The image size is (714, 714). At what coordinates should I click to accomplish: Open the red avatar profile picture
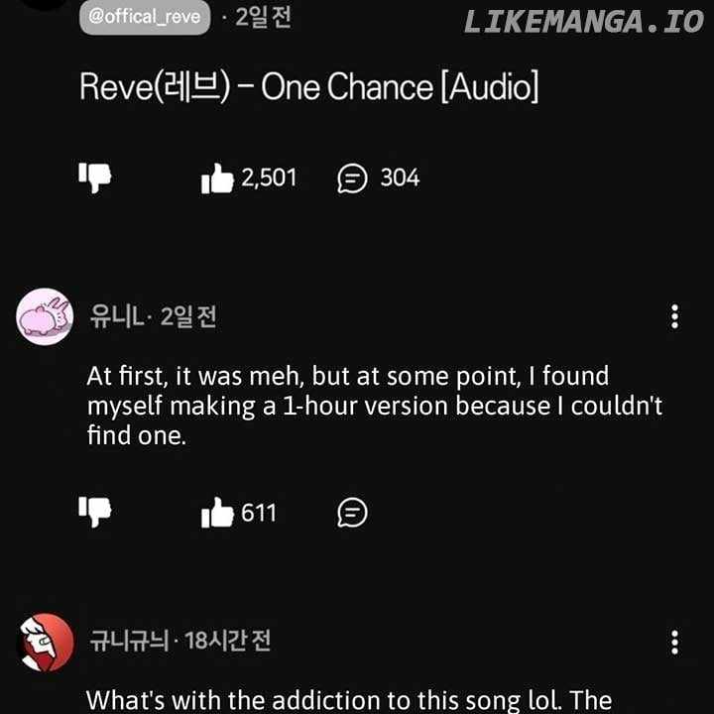pos(45,642)
